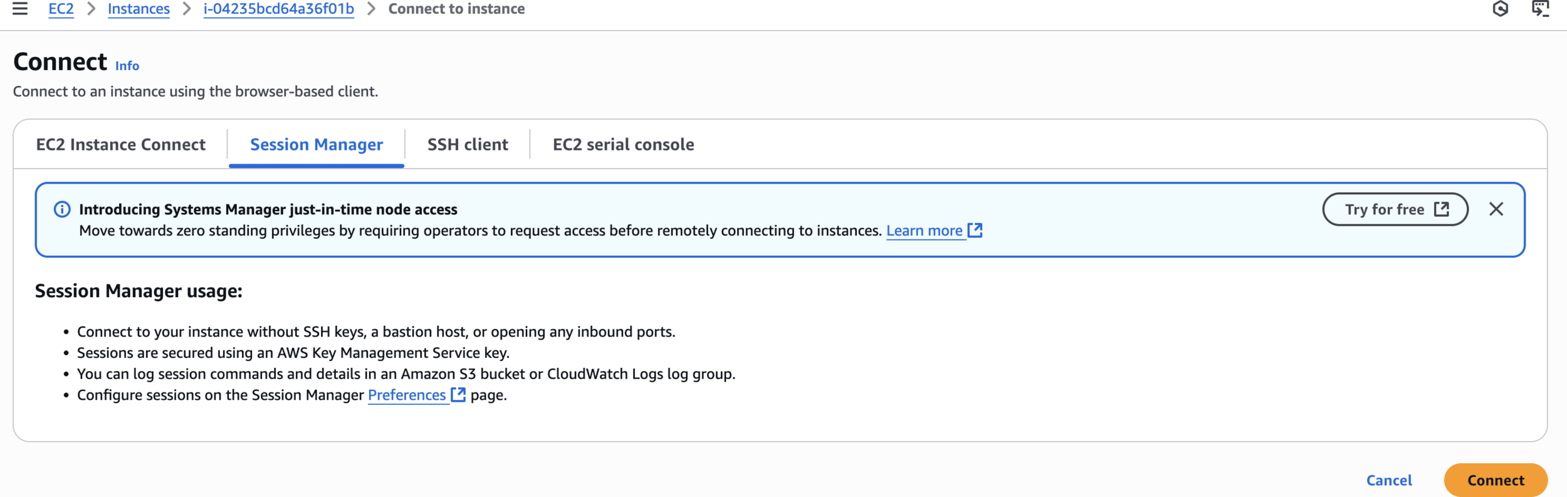Click external link icon beside Learn more

[975, 231]
